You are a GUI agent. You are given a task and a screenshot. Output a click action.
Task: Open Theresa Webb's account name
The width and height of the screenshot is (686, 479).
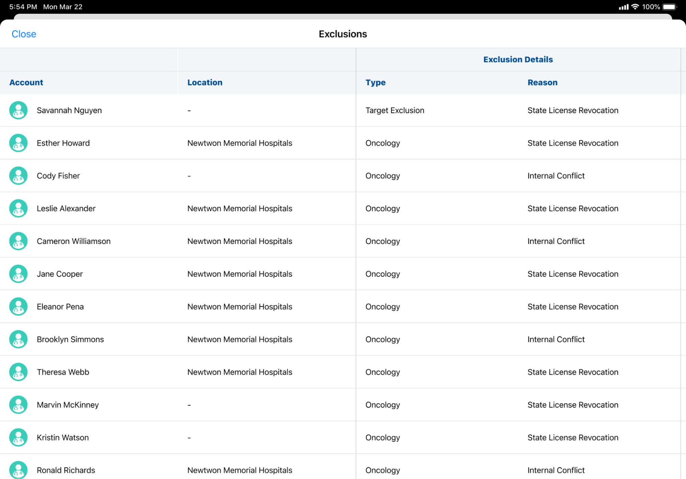click(63, 372)
